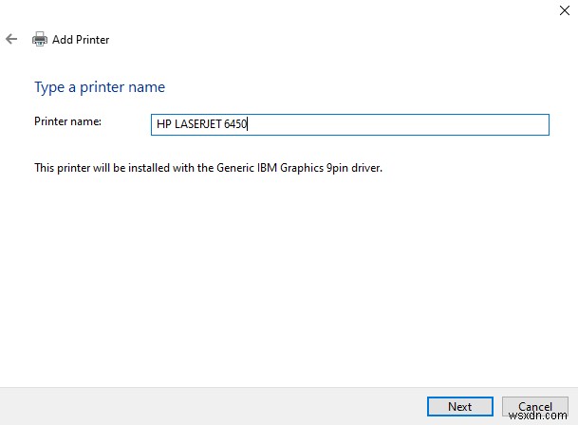Click the 'Printer name:' label
This screenshot has height=425, width=578.
coord(67,121)
